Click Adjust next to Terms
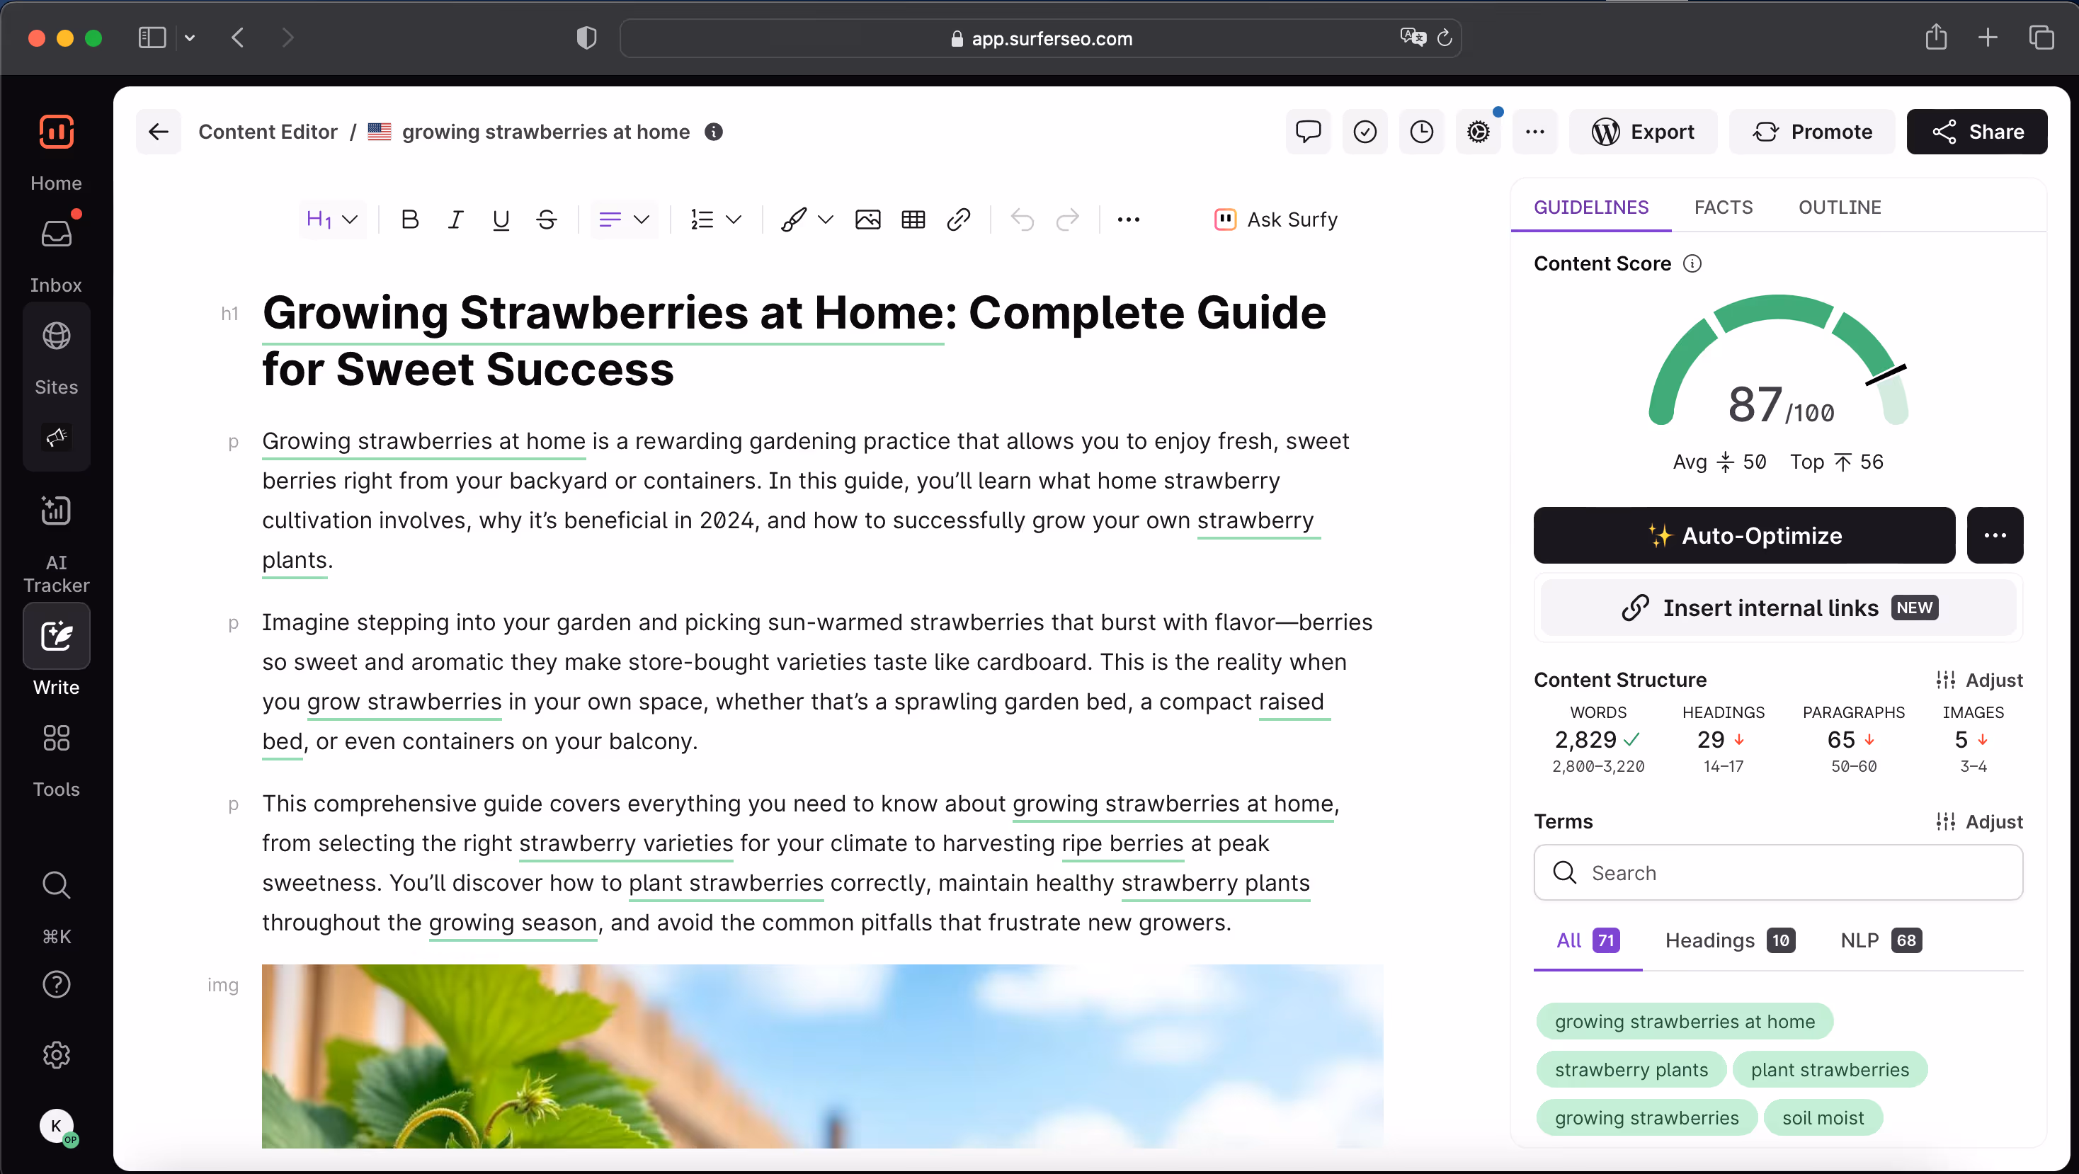Viewport: 2079px width, 1174px height. tap(1979, 821)
